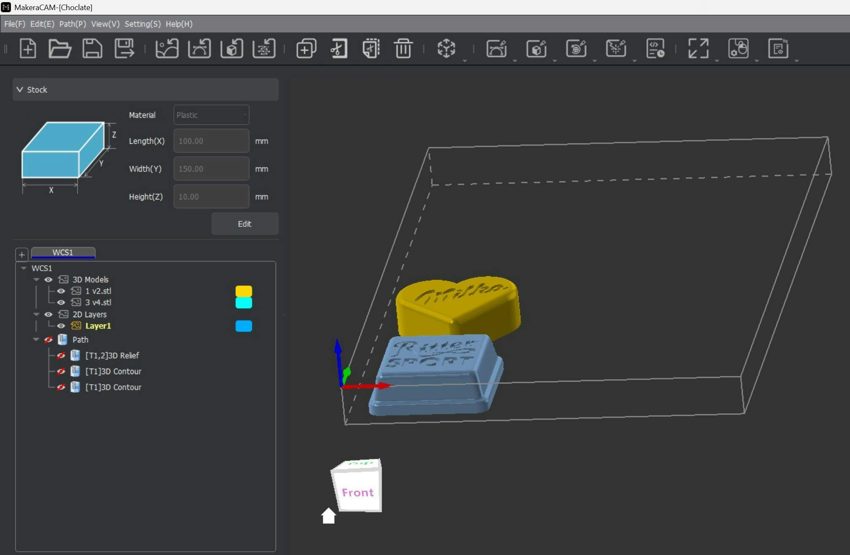This screenshot has width=850, height=555.
Task: Click the 2D Path toolbar icon
Action: (x=496, y=48)
